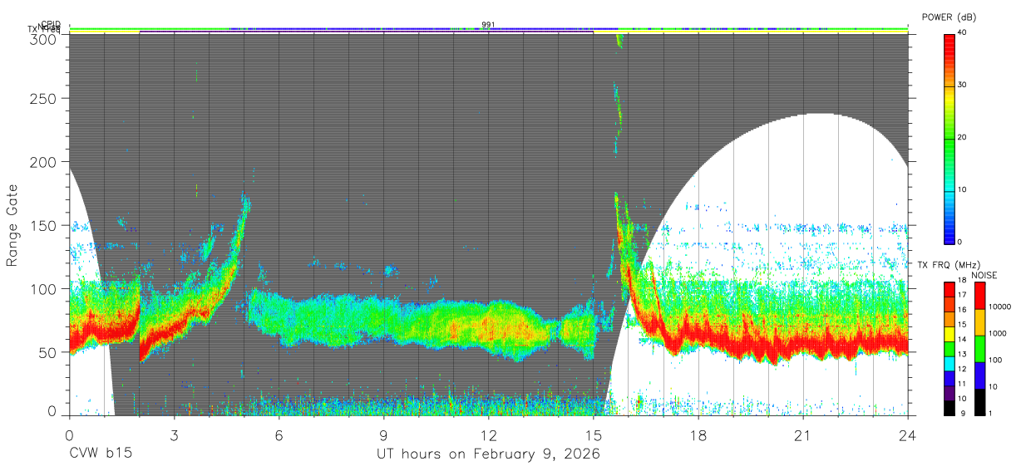Pick the green 13–14 MHz TX FRQ swatch

(949, 349)
